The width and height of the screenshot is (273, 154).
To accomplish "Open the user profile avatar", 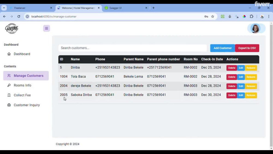I will (255, 28).
